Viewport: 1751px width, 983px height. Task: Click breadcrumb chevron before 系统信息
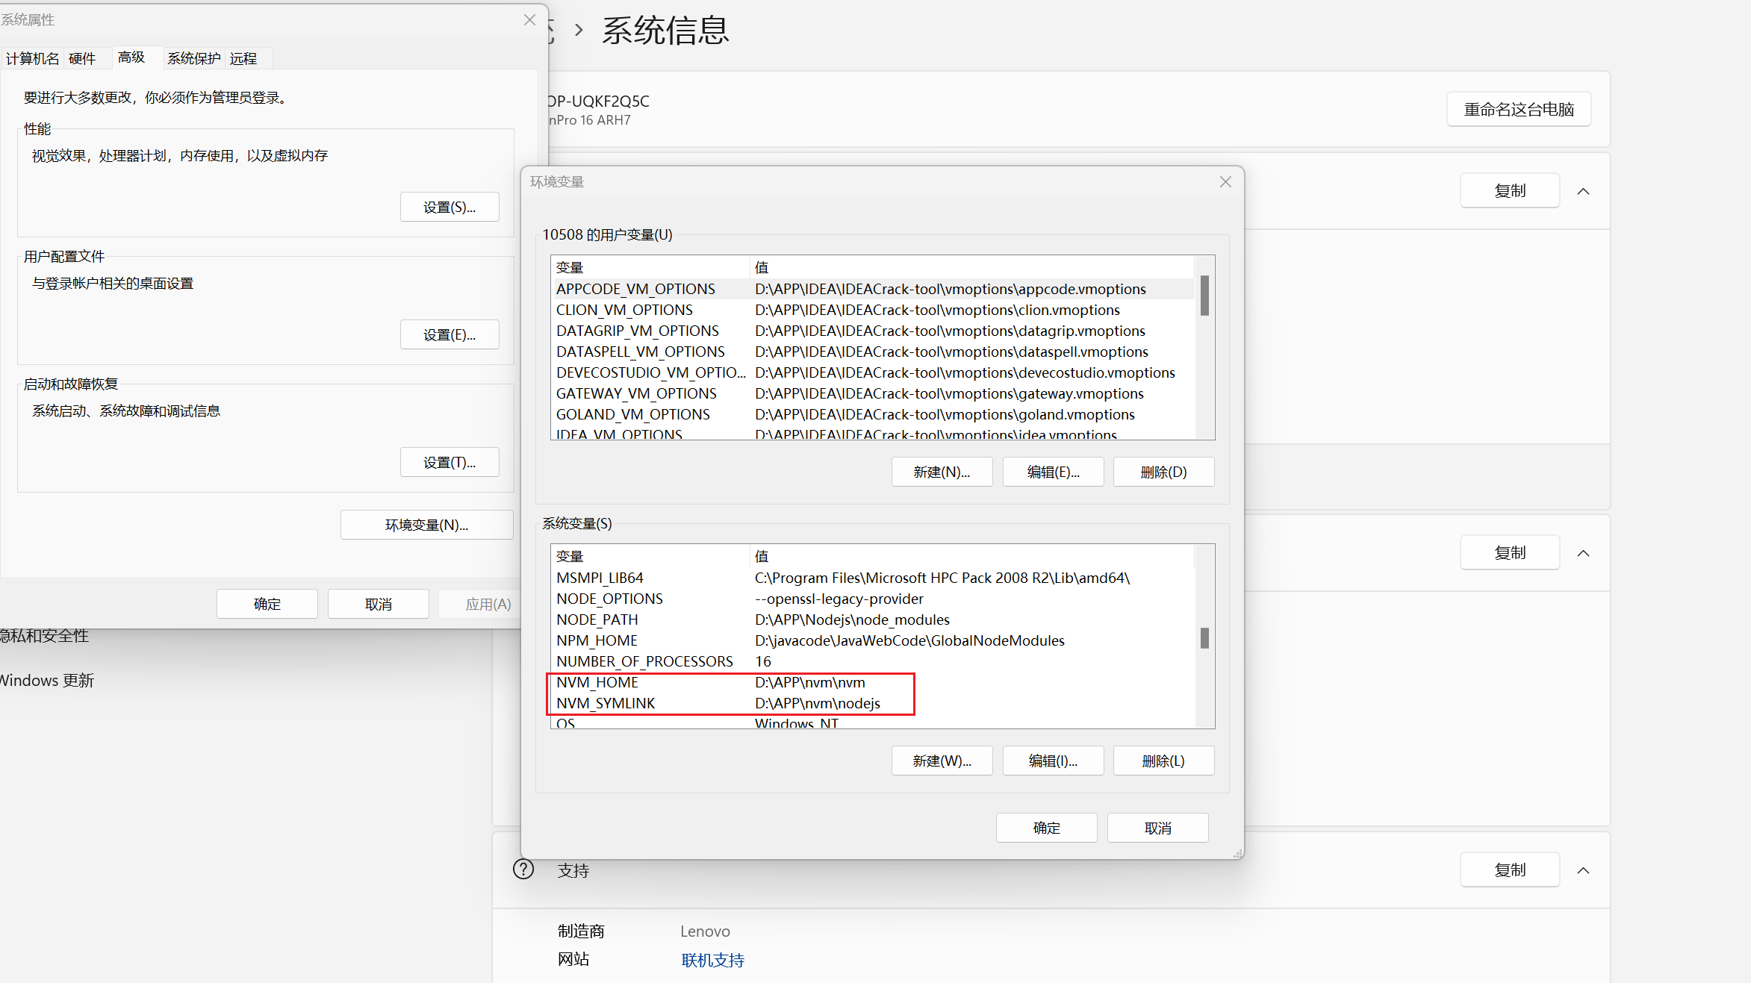click(579, 31)
